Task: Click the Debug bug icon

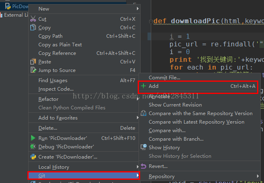Action: click(x=33, y=147)
